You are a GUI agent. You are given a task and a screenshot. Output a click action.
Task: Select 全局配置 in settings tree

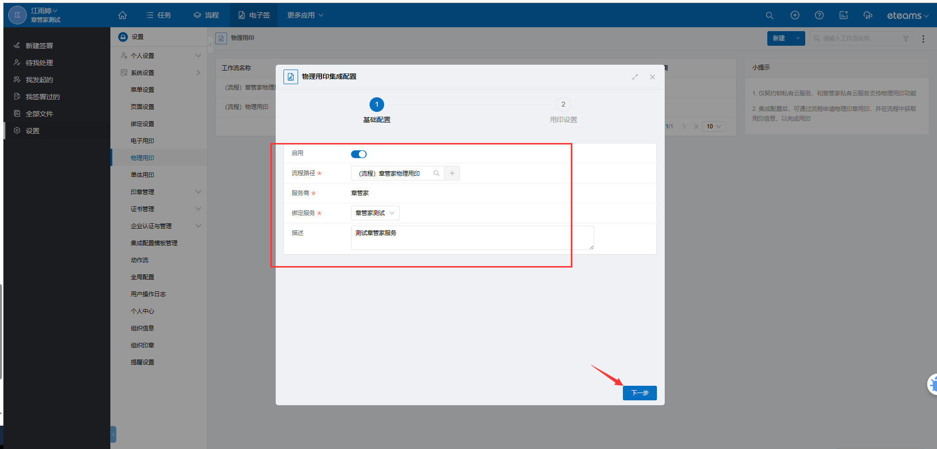[142, 277]
